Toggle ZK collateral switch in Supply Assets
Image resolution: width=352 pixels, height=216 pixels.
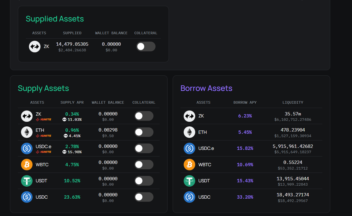point(144,116)
